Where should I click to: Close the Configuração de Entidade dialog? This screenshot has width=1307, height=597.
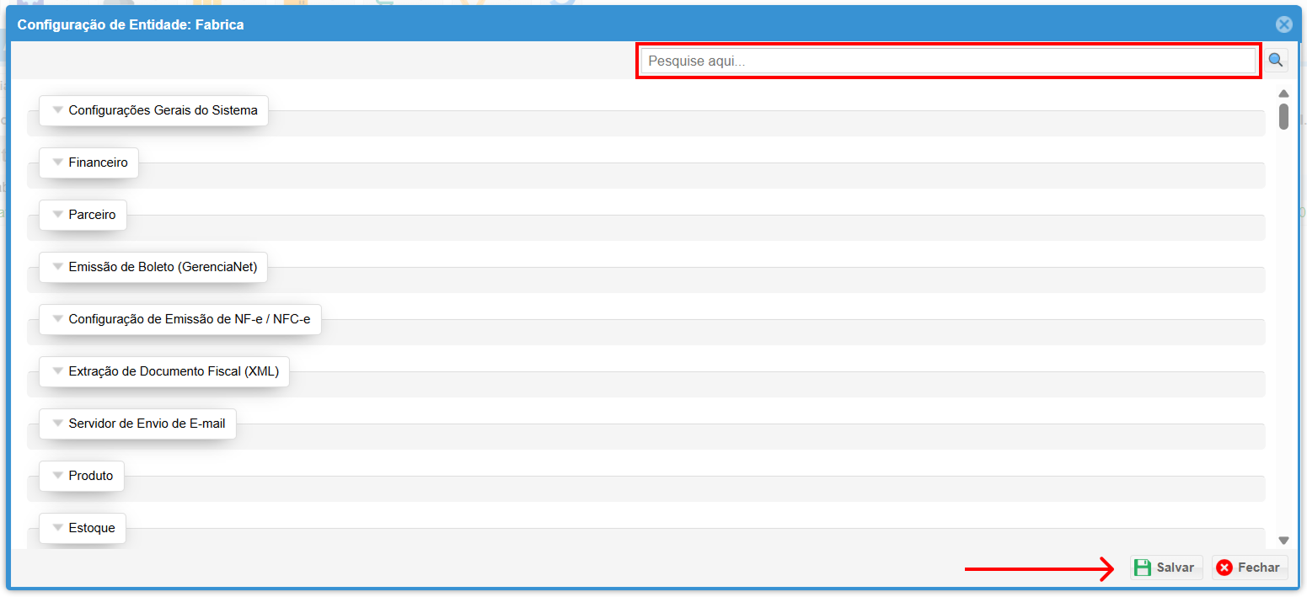[1283, 24]
